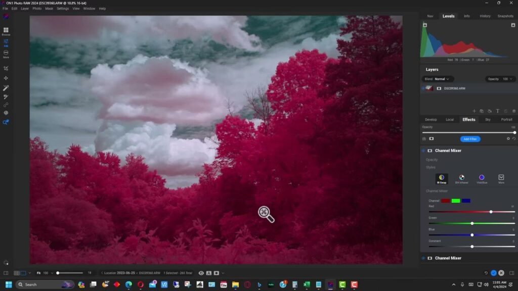Image resolution: width=518 pixels, height=291 pixels.
Task: Open the Browse module
Action: pos(6,31)
